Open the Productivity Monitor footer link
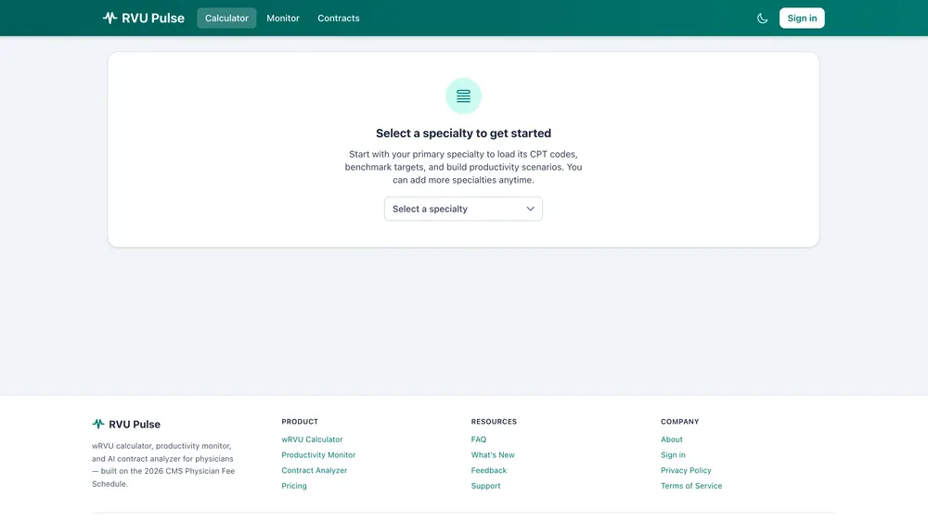 coord(318,454)
